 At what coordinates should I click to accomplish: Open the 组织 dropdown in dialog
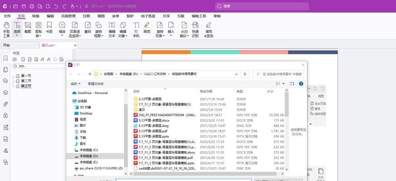[x=75, y=84]
